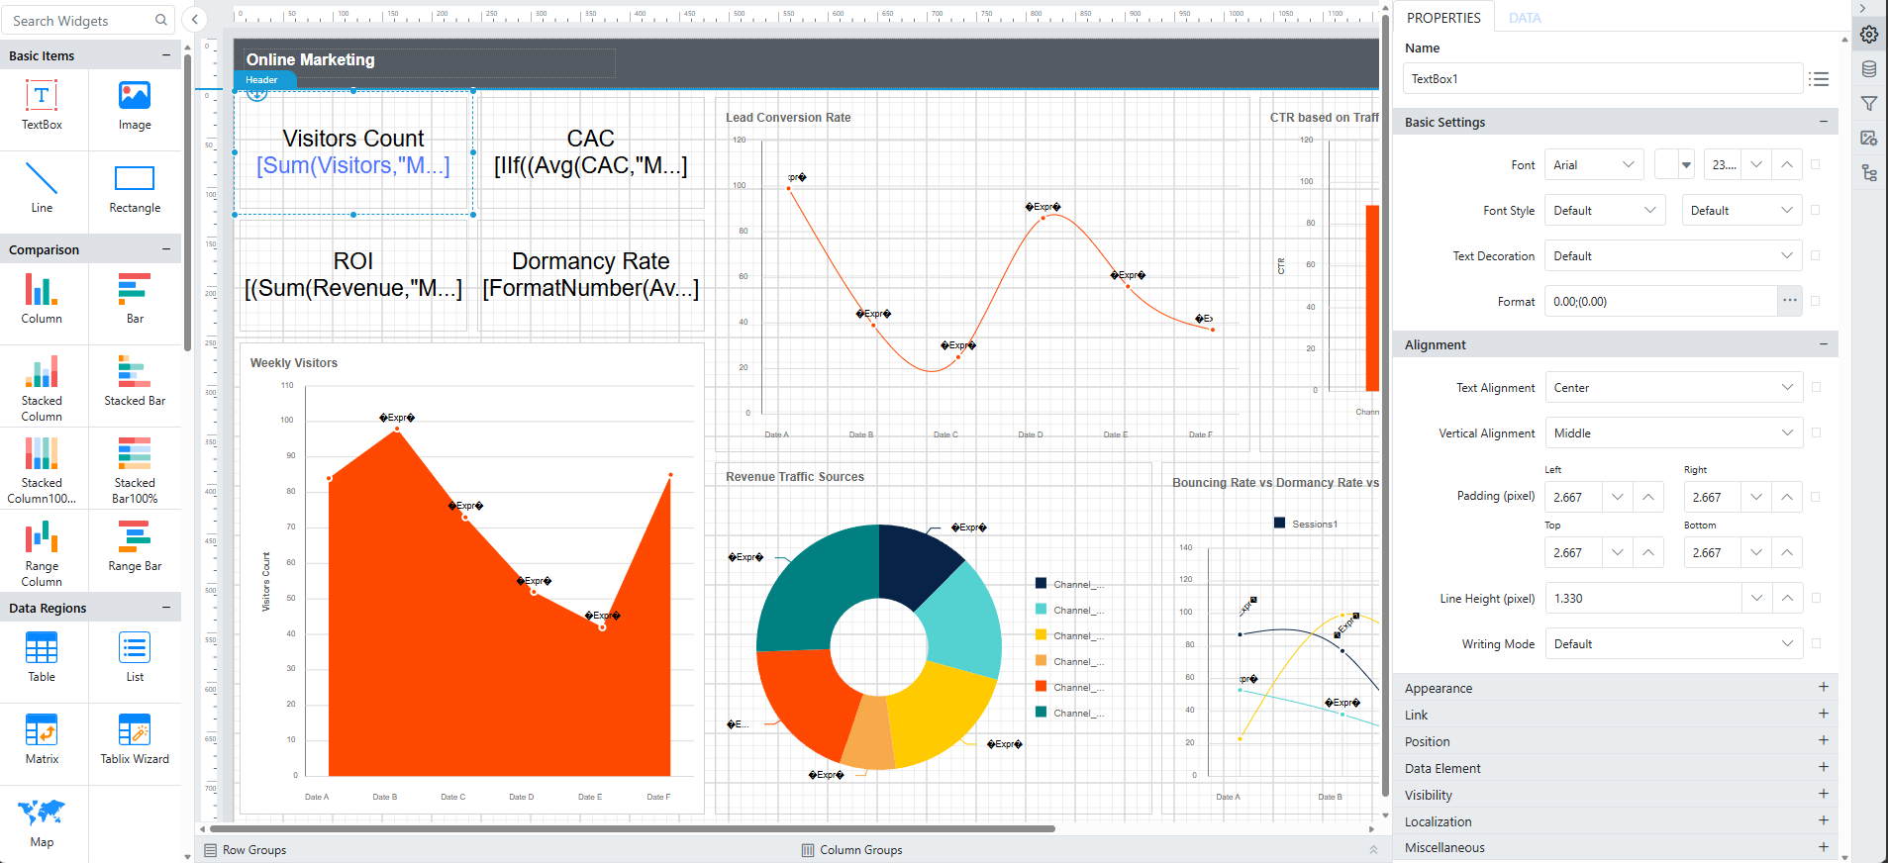The image size is (1888, 863).
Task: Click the Format ellipsis button
Action: point(1790,301)
